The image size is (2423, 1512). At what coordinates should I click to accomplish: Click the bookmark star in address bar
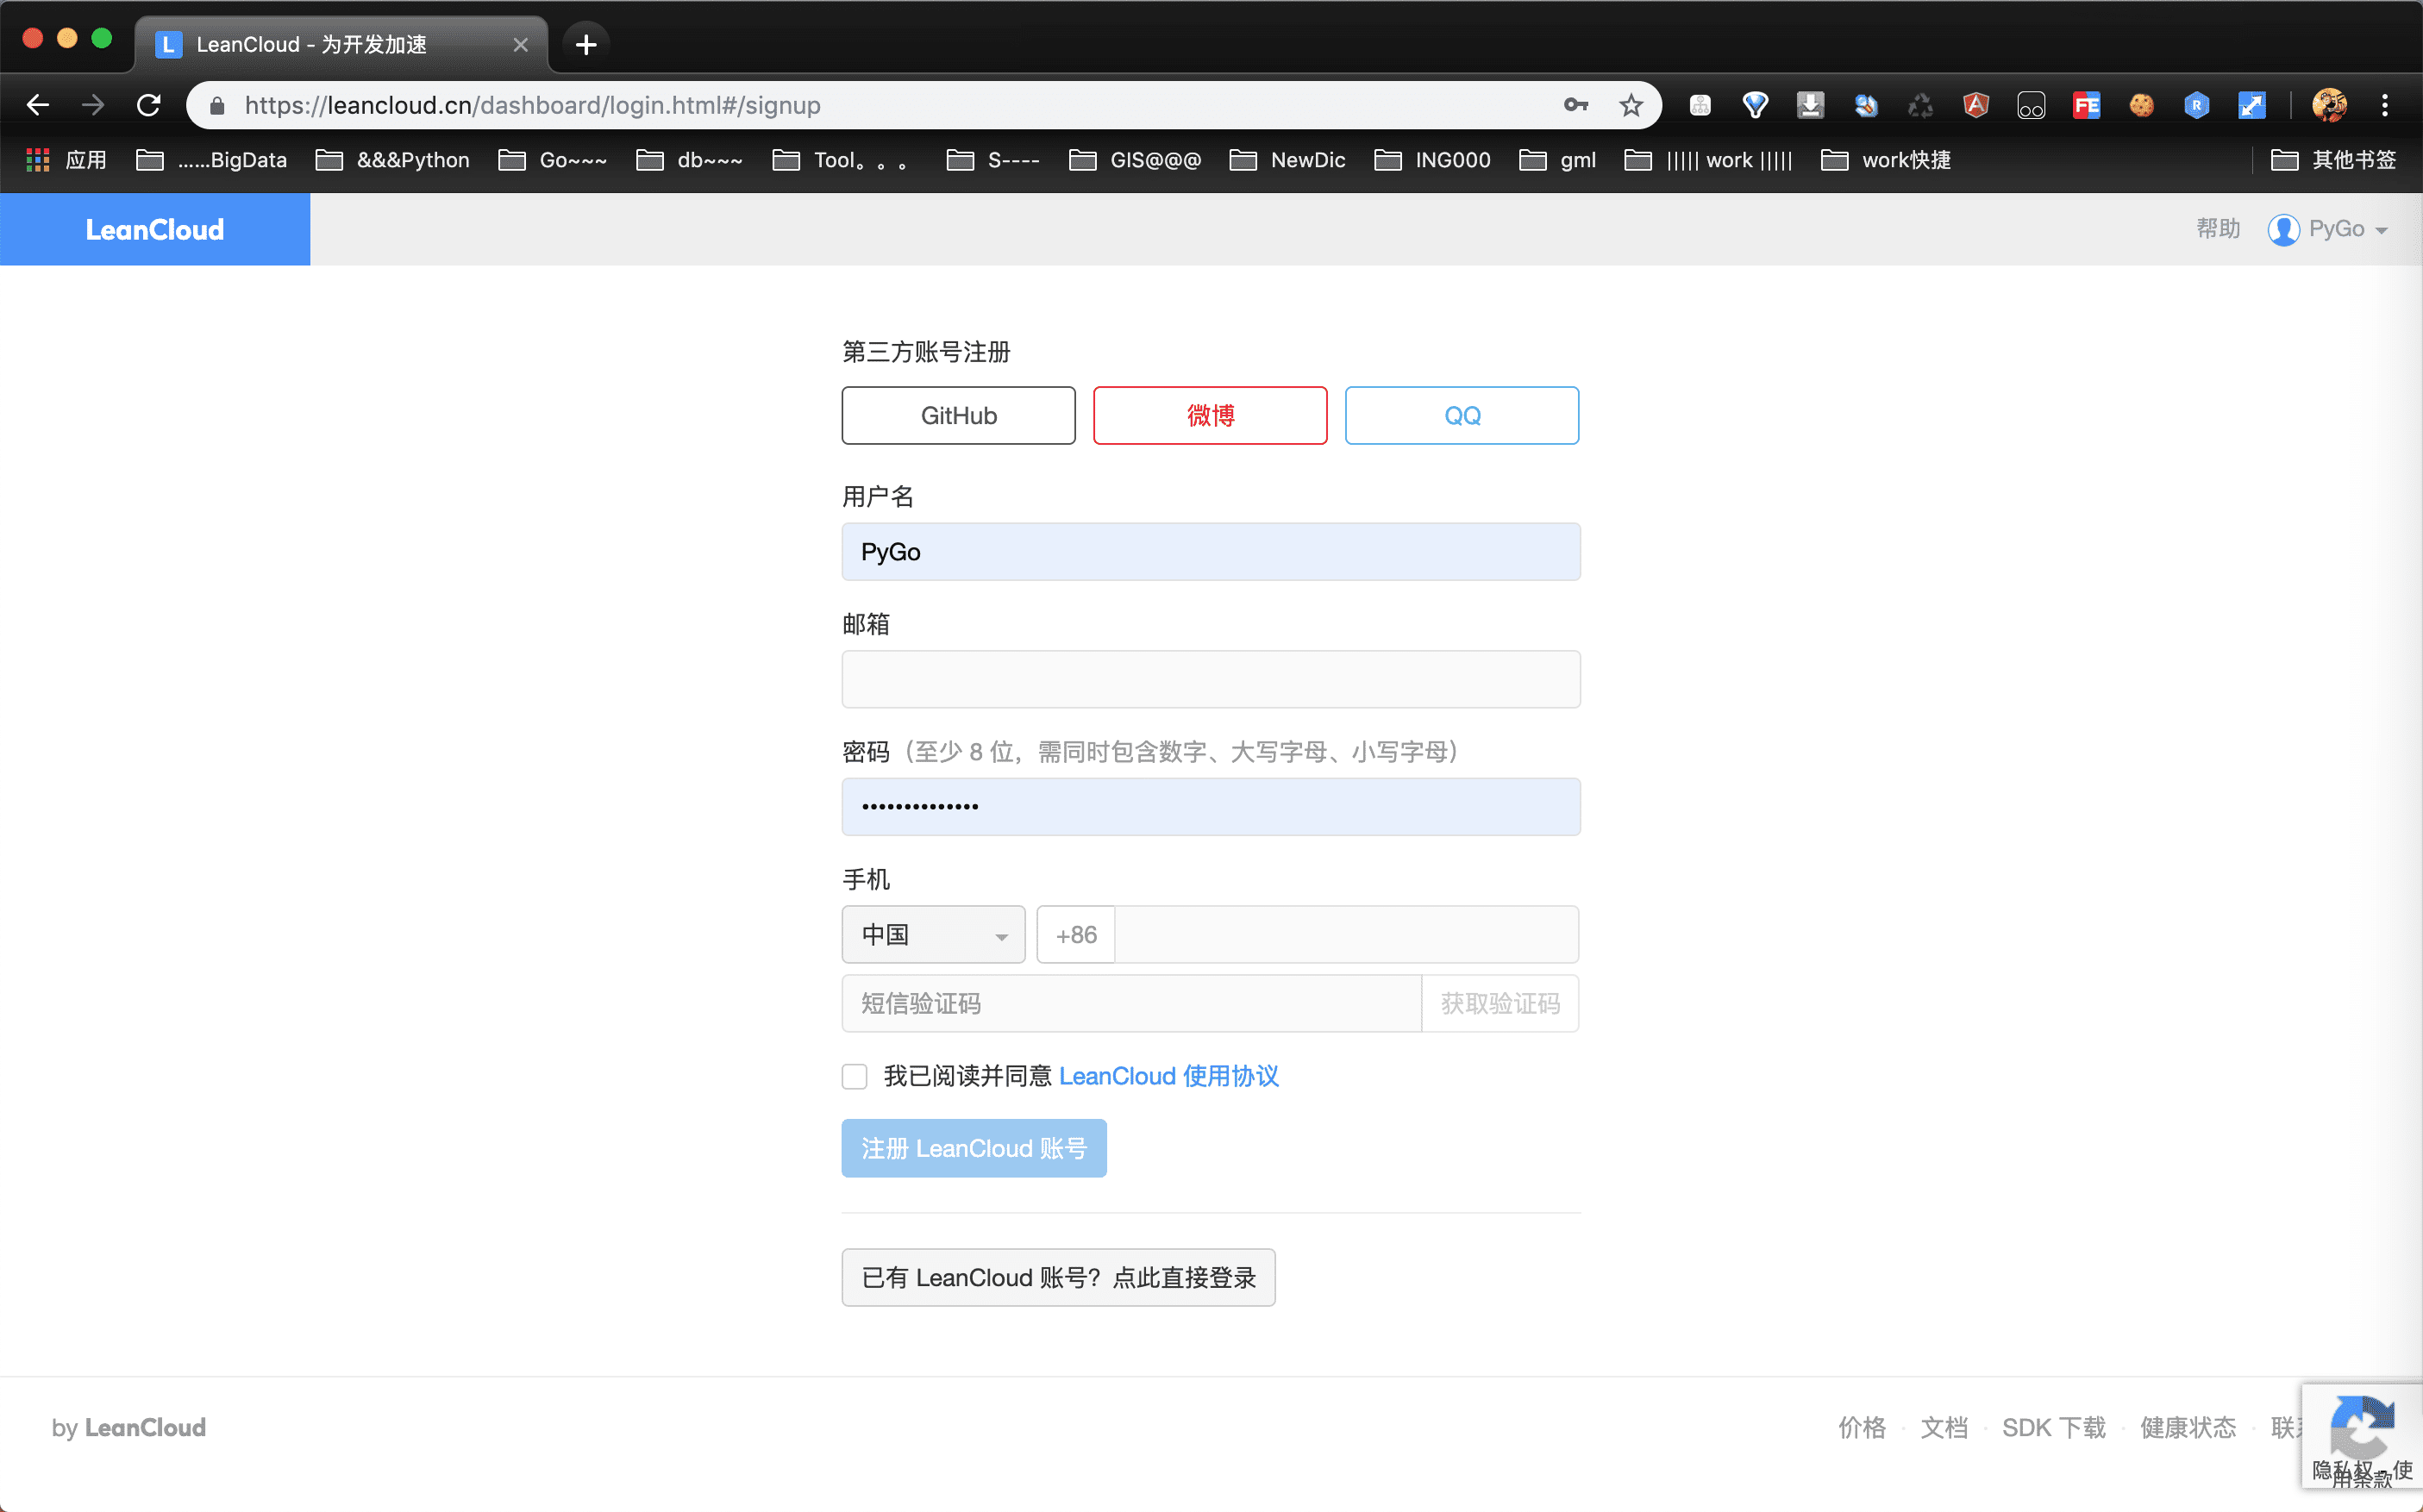1631,105
